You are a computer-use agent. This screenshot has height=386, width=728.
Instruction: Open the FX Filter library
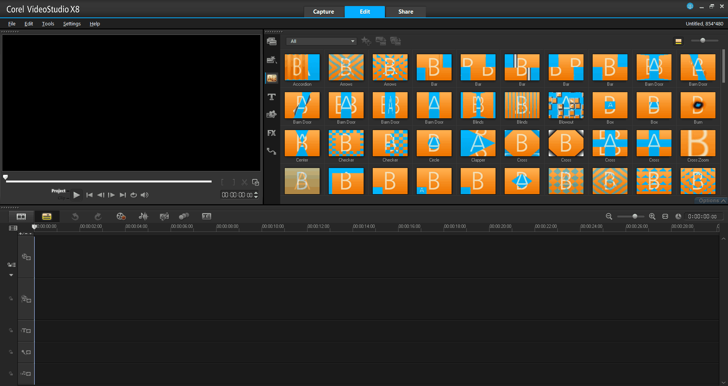pyautogui.click(x=271, y=133)
